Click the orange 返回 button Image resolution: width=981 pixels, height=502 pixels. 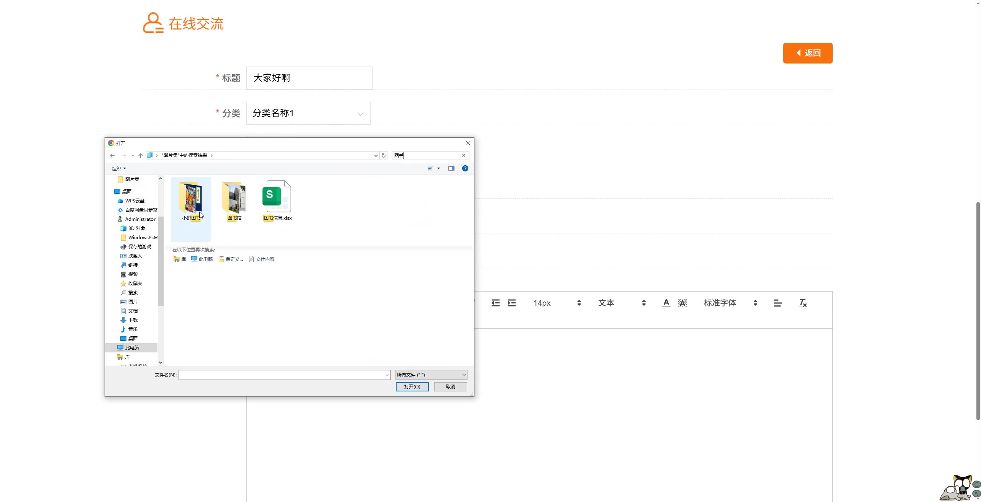coord(808,53)
